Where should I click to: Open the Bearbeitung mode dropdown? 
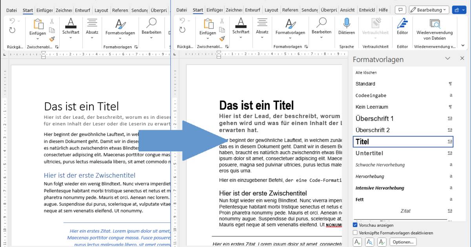coord(429,9)
